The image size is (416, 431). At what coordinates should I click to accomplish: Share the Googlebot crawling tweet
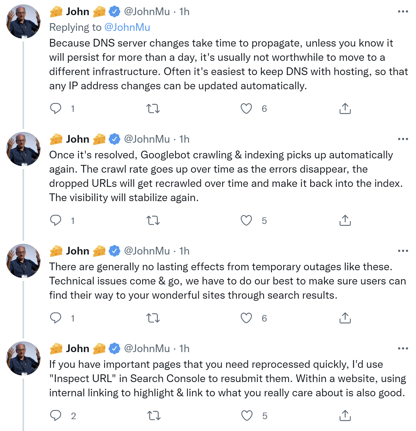345,220
